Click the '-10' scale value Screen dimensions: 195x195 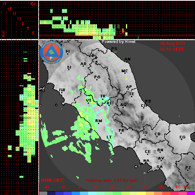(x=62, y=187)
